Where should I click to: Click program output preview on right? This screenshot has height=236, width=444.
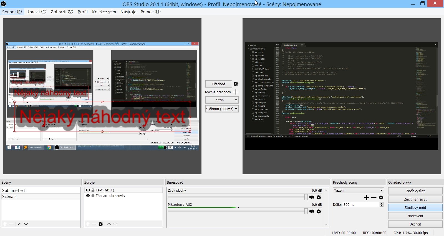(x=342, y=96)
